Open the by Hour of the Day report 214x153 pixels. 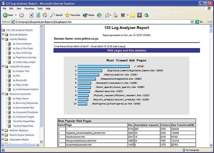coord(22,53)
